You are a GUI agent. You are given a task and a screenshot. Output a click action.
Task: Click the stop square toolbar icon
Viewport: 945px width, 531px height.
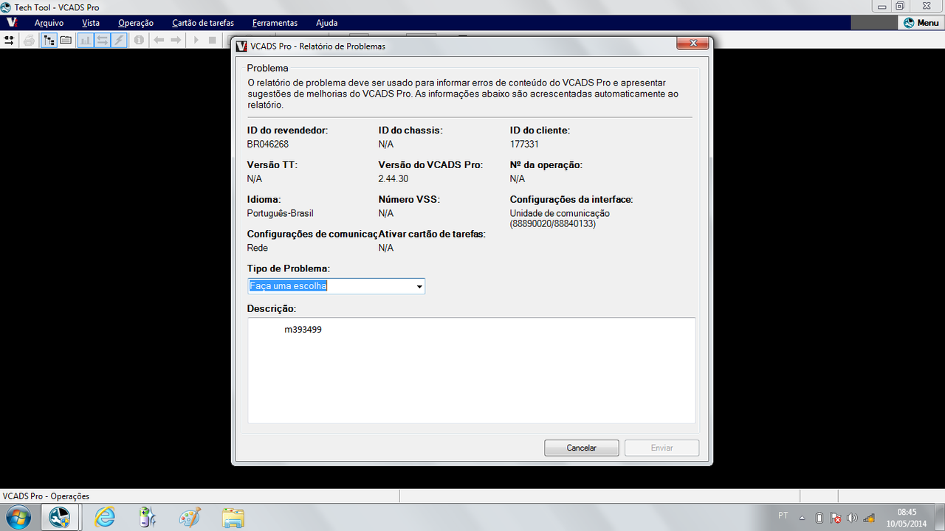pyautogui.click(x=213, y=40)
